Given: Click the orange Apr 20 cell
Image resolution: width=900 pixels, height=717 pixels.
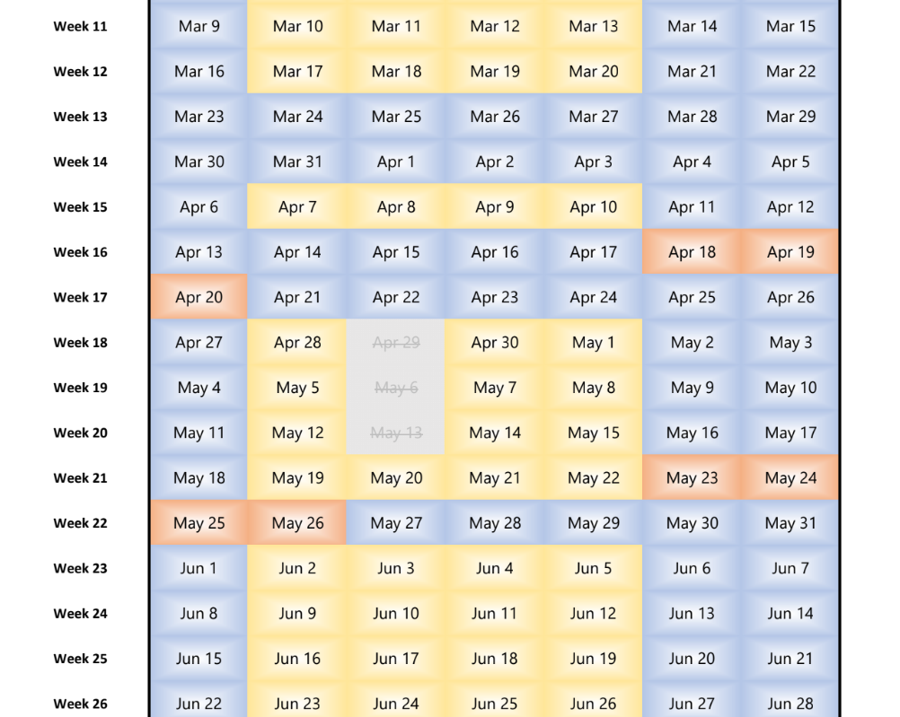Looking at the screenshot, I should [x=199, y=297].
